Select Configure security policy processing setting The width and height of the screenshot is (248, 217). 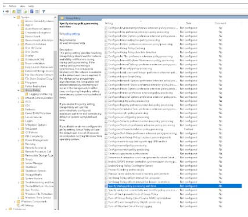tap(128, 117)
